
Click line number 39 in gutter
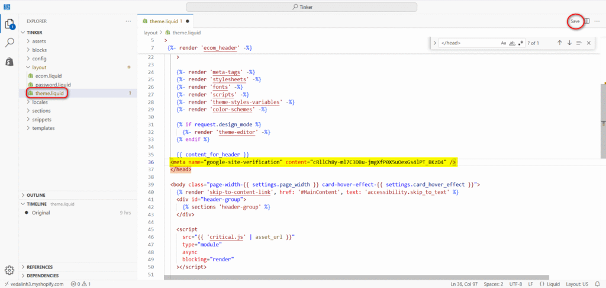(x=151, y=184)
